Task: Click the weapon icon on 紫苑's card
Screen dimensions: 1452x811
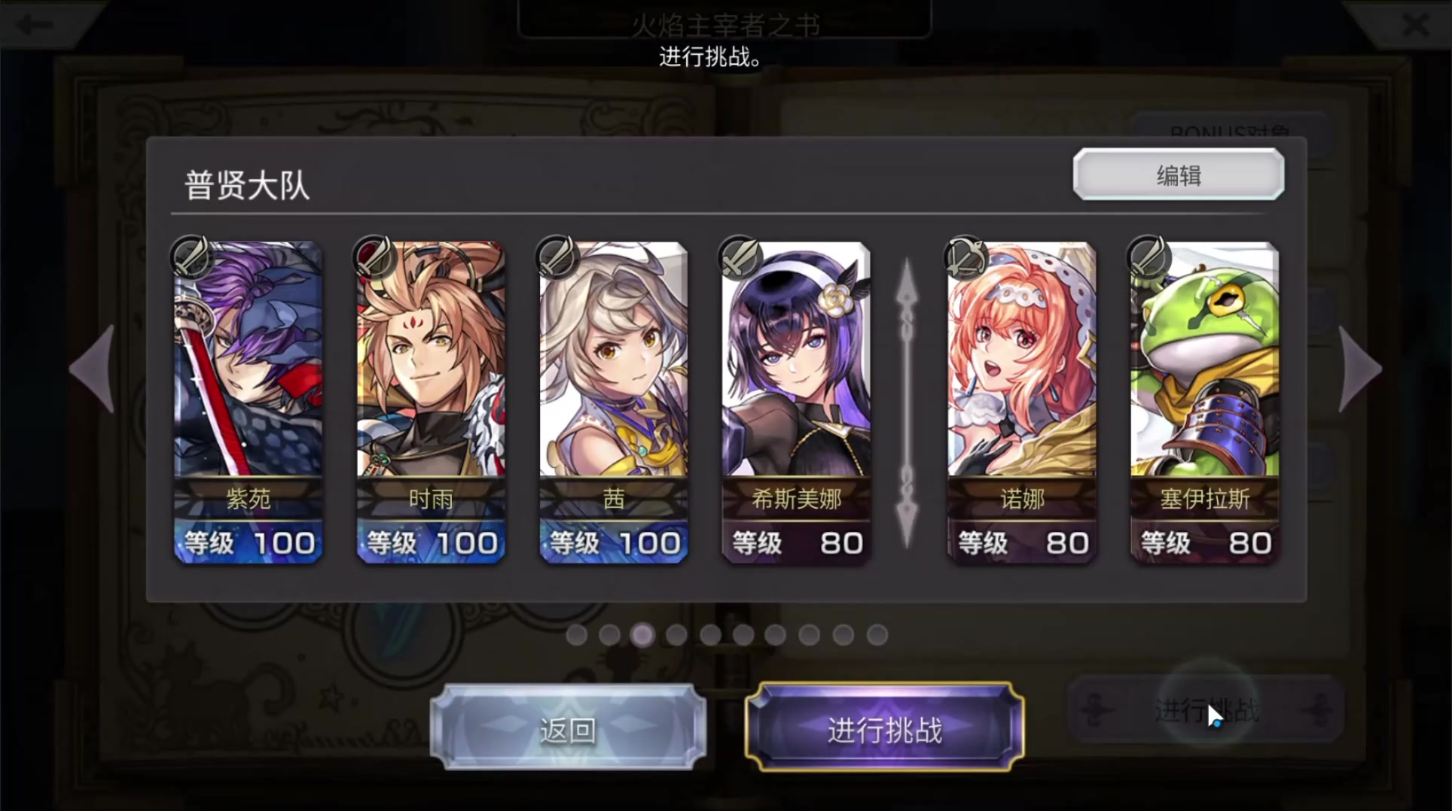Action: [x=191, y=257]
